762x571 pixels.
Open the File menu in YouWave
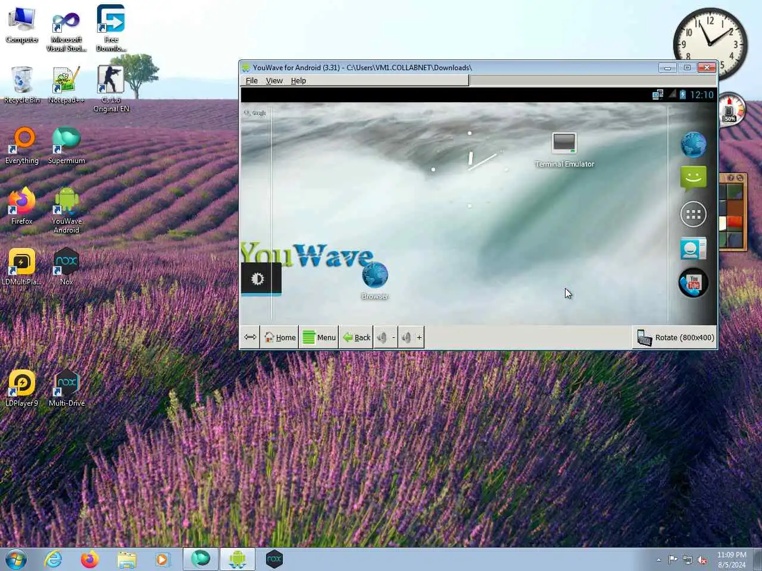tap(252, 81)
